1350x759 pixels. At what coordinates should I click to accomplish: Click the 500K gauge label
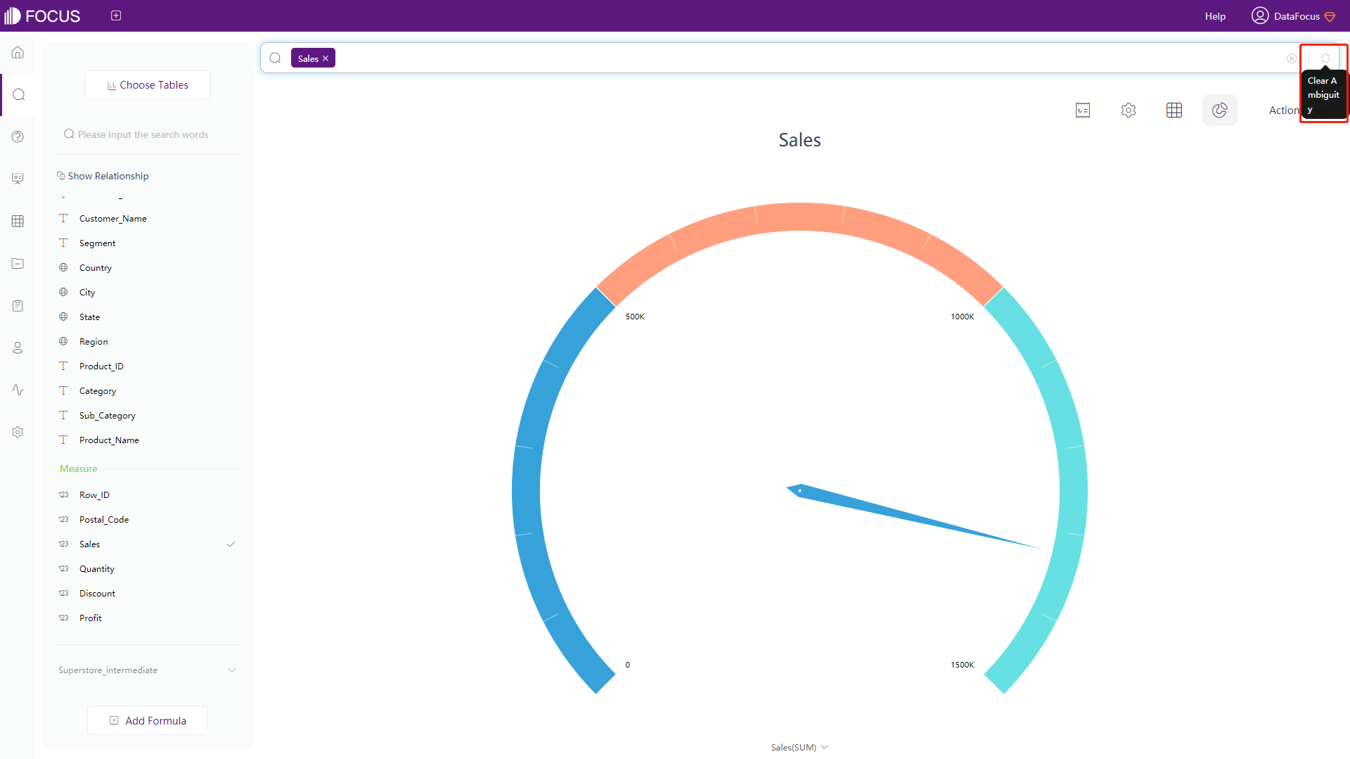click(635, 317)
